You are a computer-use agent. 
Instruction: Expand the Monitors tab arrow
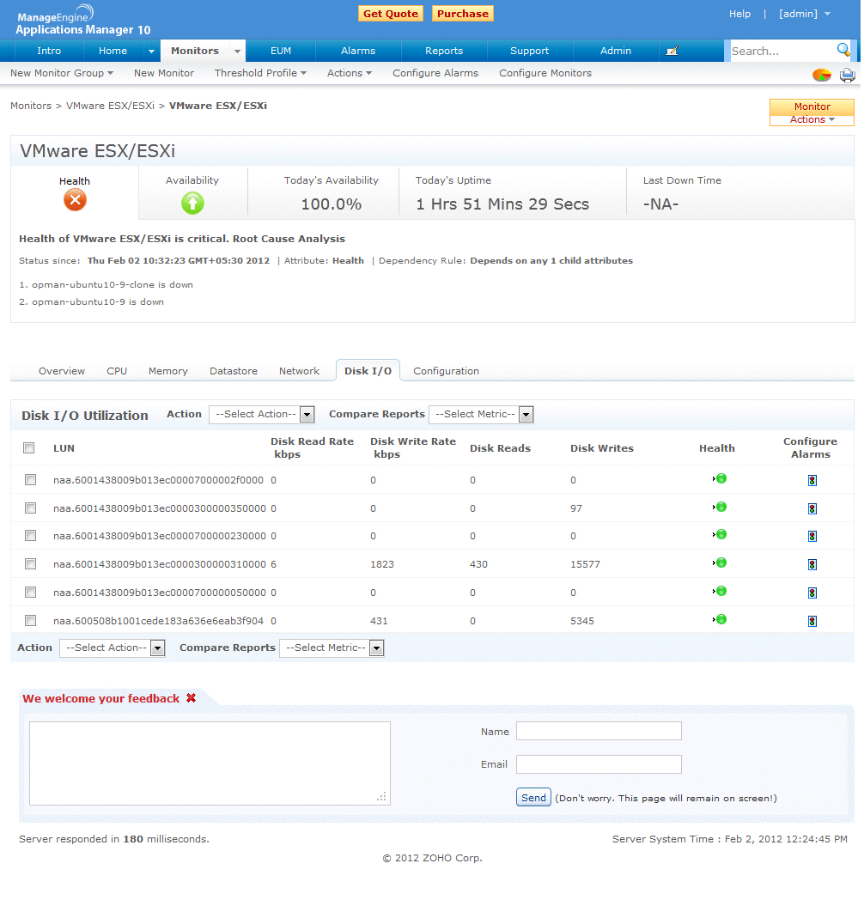(237, 51)
